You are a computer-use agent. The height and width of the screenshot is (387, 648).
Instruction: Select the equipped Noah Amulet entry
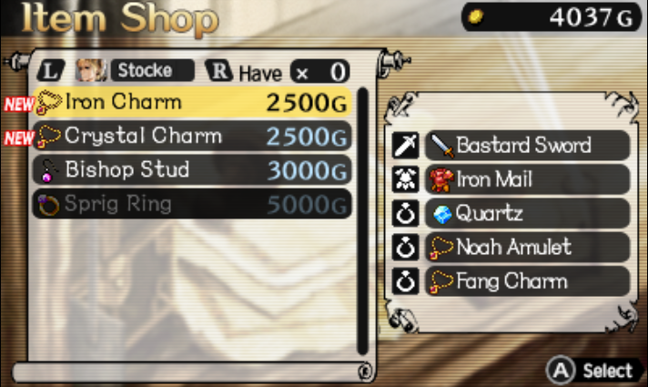click(527, 248)
